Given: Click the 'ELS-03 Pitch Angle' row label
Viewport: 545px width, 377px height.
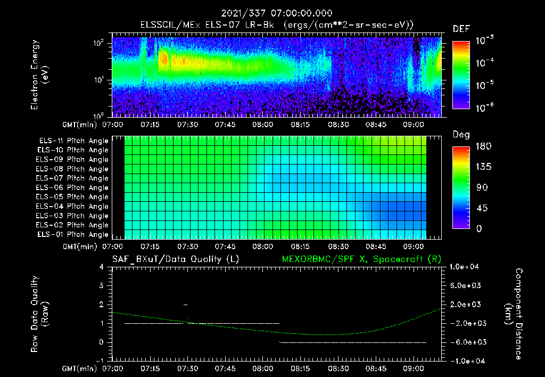Looking at the screenshot, I should click(x=72, y=216).
